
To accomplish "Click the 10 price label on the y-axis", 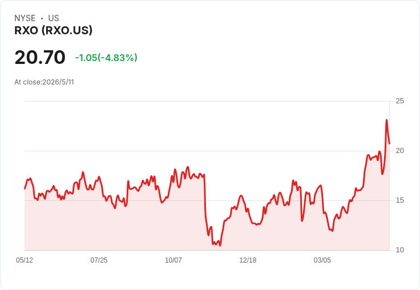I will coord(399,250).
